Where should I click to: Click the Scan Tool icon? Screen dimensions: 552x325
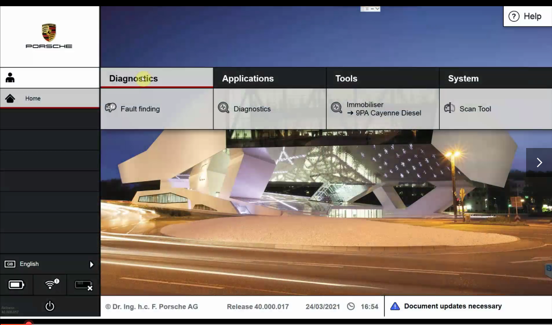pos(449,108)
